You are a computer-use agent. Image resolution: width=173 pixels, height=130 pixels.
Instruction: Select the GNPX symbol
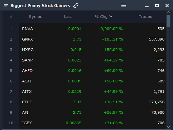pos(27,39)
